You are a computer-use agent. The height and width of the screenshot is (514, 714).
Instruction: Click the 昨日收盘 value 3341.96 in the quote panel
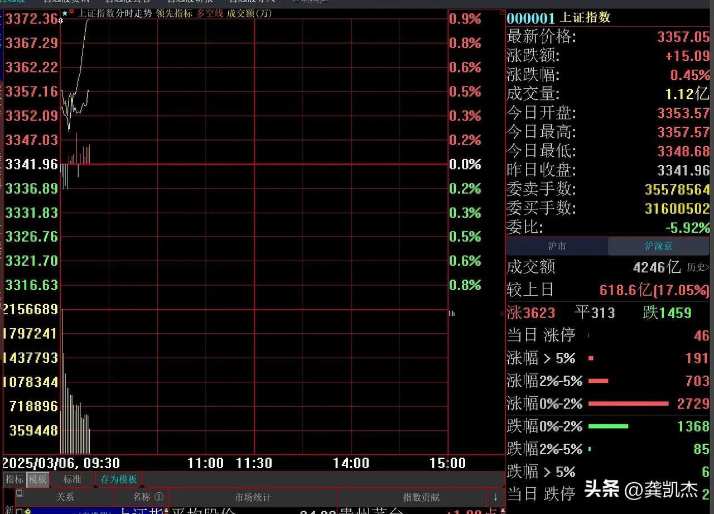tap(683, 170)
